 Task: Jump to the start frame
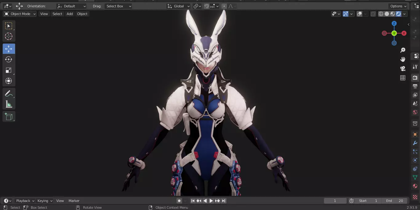[193, 201]
